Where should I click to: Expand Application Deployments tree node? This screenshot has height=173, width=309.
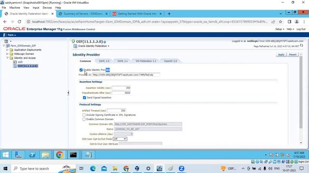7,50
